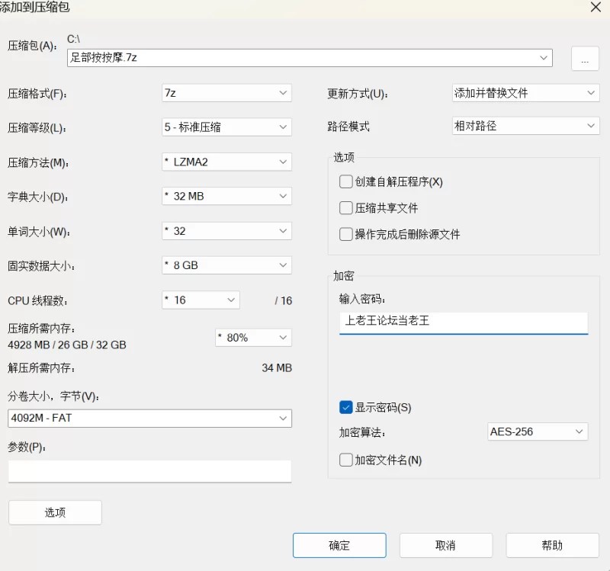Open the word size 32 dropdown
Viewport: 610px width, 571px height.
[x=226, y=231]
